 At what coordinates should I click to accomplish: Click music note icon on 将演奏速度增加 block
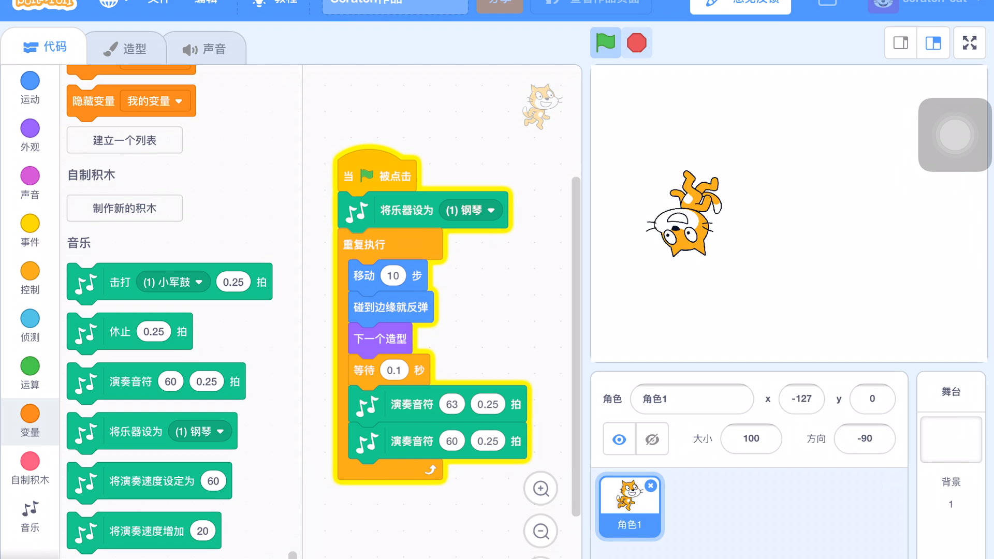point(86,532)
